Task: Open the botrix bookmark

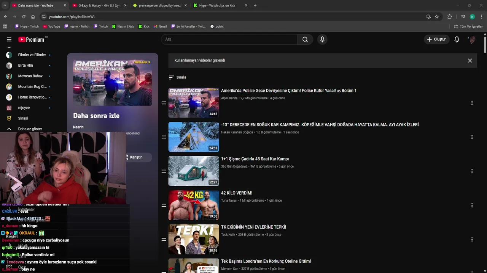Action: 217,27
